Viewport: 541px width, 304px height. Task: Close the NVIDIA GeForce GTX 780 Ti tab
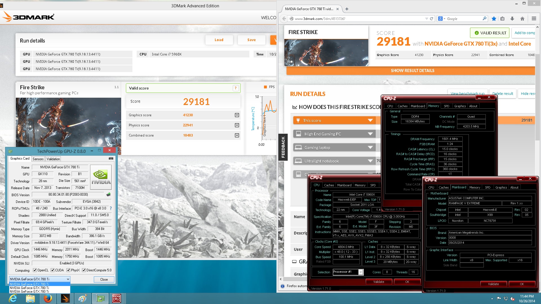(338, 9)
